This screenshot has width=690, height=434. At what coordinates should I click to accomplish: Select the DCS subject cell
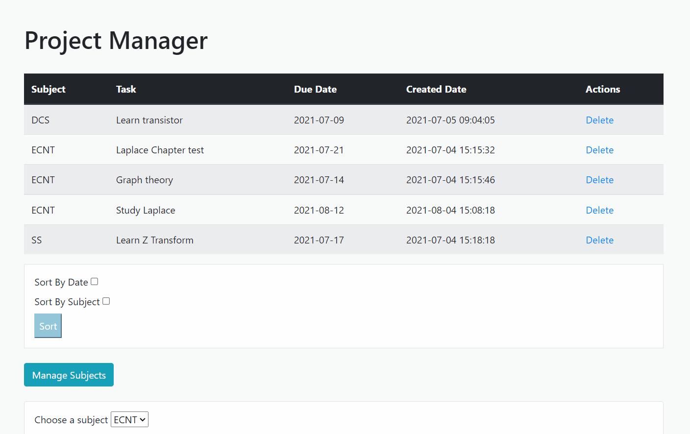pyautogui.click(x=41, y=120)
